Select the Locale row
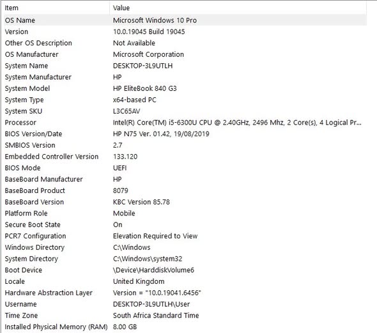377x333 pixels. (x=185, y=281)
